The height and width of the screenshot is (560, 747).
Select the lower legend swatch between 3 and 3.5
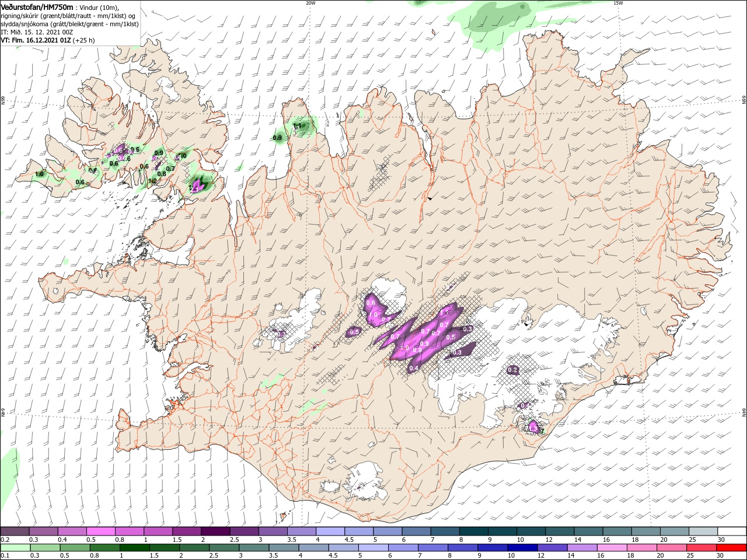point(254,548)
